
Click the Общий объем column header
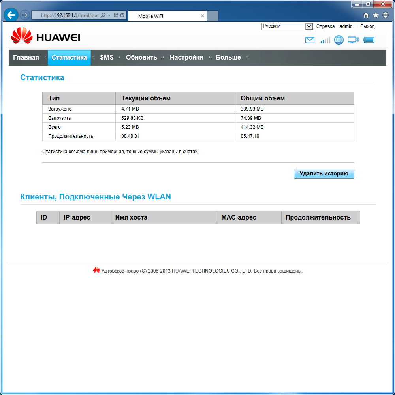pyautogui.click(x=295, y=98)
